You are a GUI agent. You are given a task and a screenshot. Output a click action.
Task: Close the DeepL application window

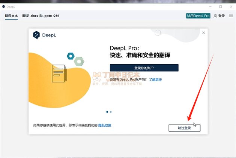pos(231,7)
